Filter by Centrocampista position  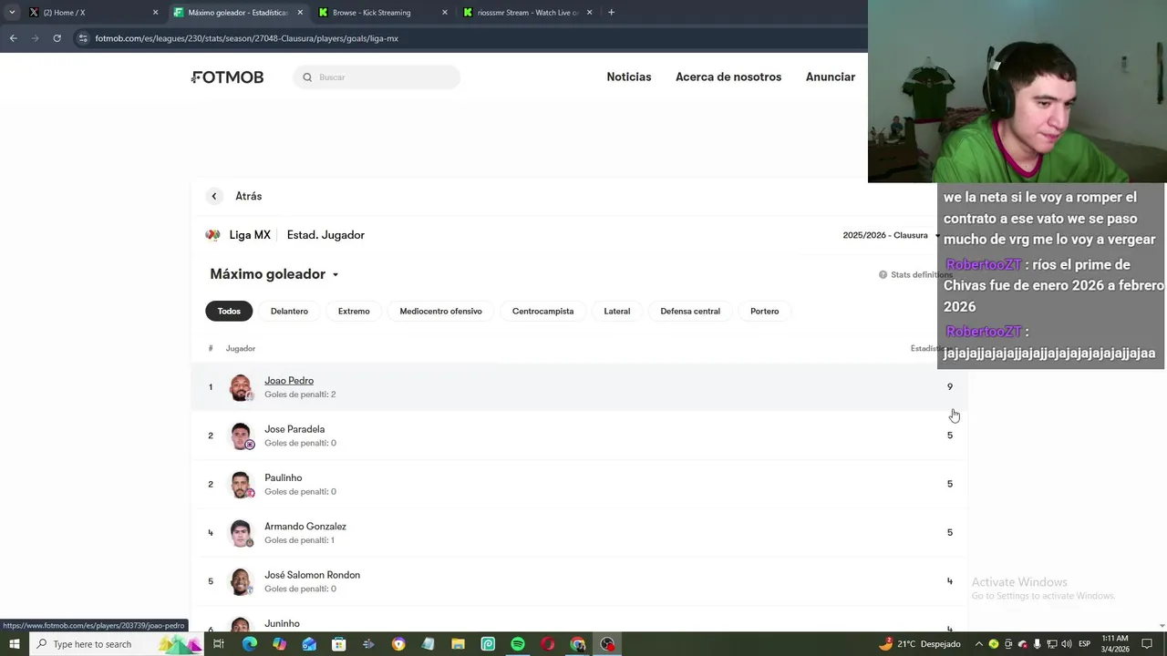542,311
